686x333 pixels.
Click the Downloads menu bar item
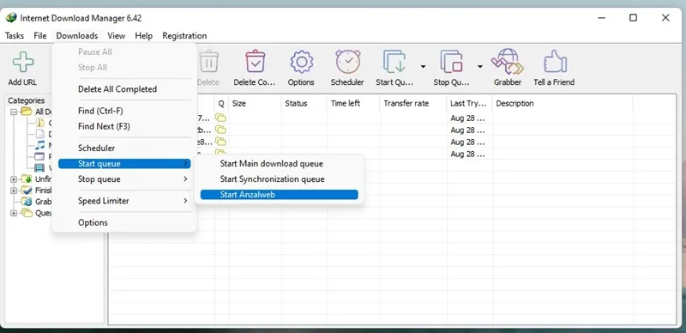pyautogui.click(x=77, y=36)
